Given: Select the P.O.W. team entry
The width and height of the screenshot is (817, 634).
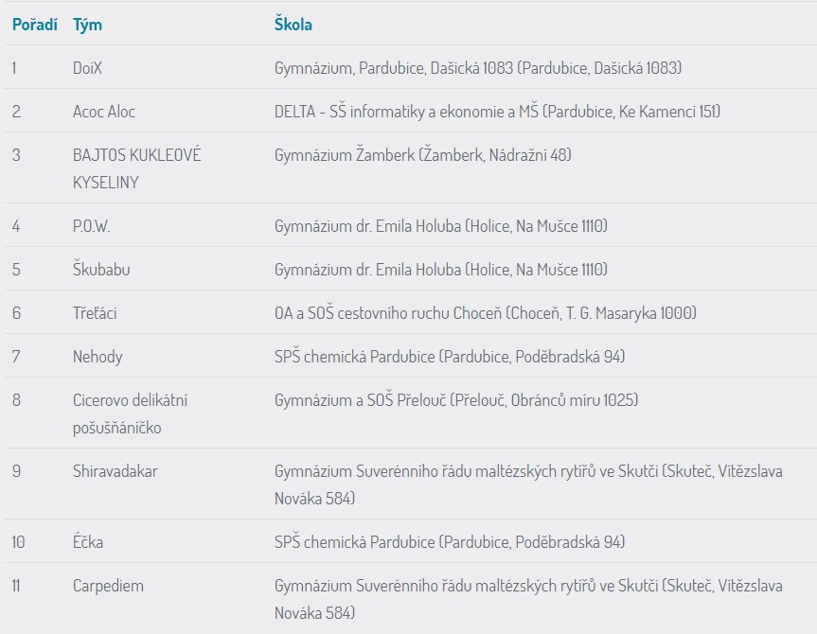Looking at the screenshot, I should [x=91, y=226].
